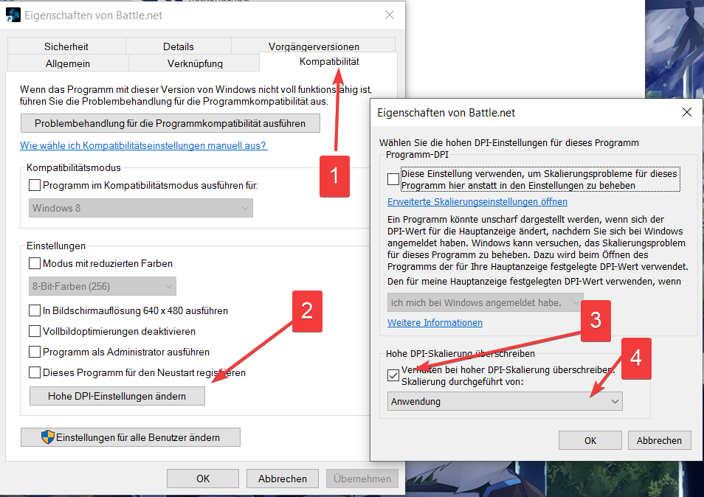Image resolution: width=704 pixels, height=497 pixels.
Task: Open the Verknüpfung tab
Action: [x=194, y=63]
